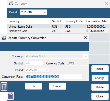Focus the Conversion Rate input field
The width and height of the screenshot is (110, 101).
pyautogui.click(x=54, y=77)
